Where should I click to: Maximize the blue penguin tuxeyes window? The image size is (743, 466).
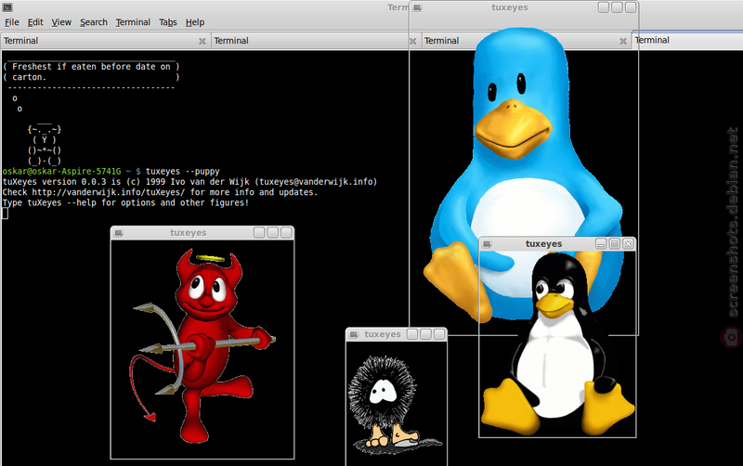coord(617,7)
